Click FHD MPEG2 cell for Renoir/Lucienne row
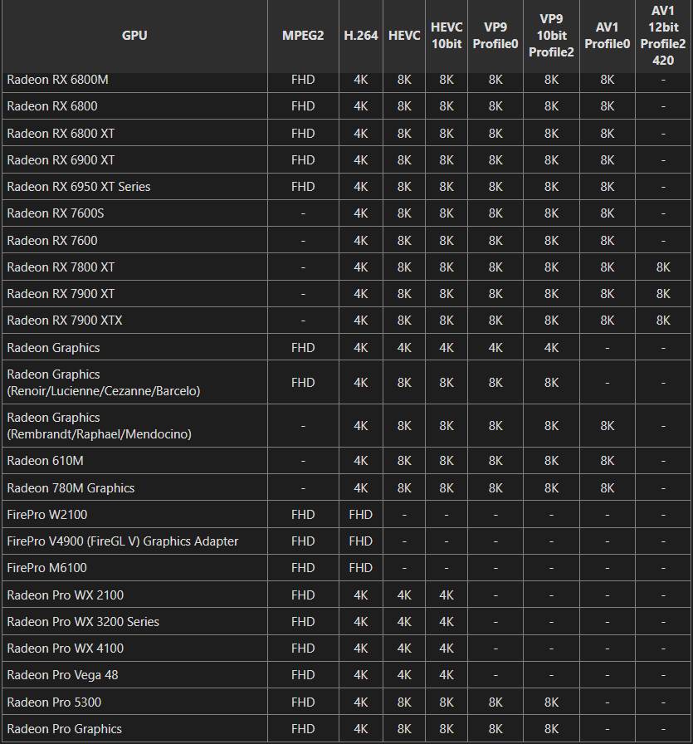The height and width of the screenshot is (744, 693). click(x=303, y=383)
